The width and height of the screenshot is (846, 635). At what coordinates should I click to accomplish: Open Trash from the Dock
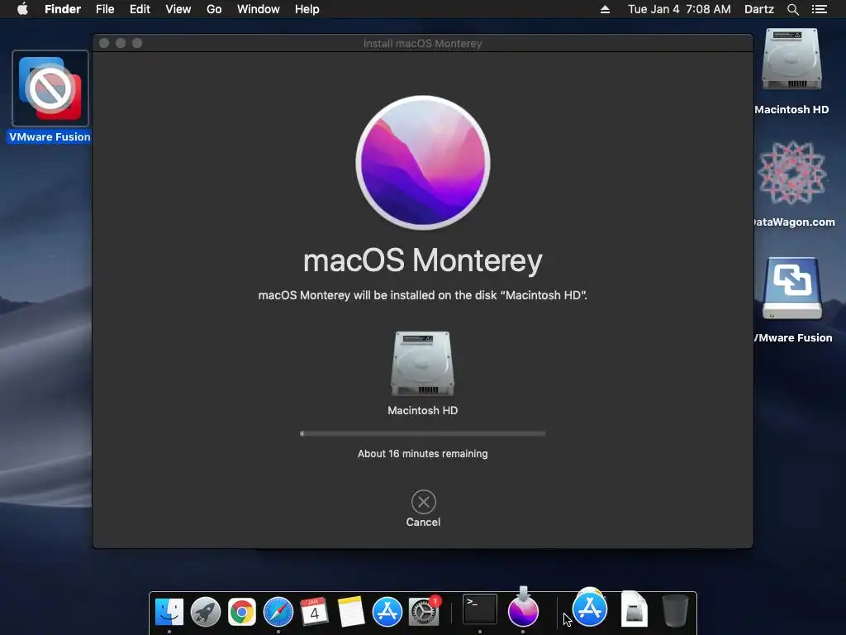[x=675, y=611]
